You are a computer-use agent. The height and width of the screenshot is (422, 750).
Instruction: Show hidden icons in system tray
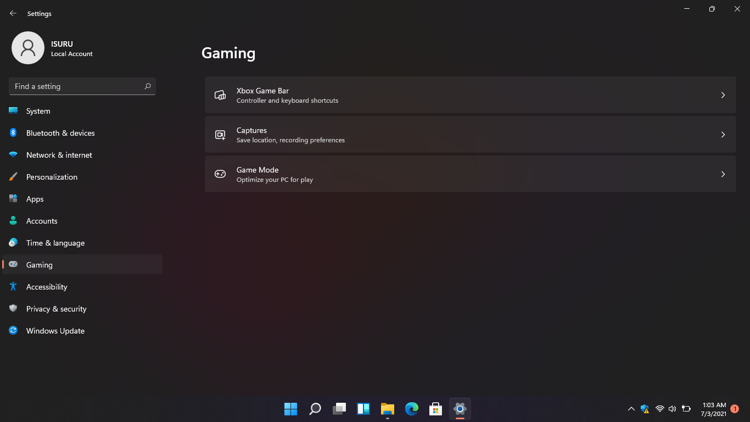pyautogui.click(x=631, y=409)
